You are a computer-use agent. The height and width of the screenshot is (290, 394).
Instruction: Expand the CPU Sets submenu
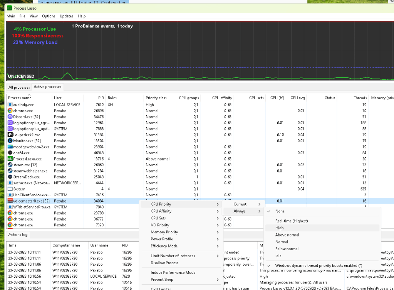pos(180,218)
